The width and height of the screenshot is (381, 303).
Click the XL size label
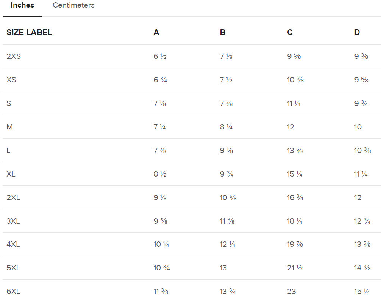coord(11,174)
